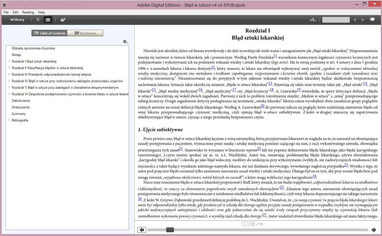The width and height of the screenshot is (382, 236).
Task: Open footnote 27 reference
Action: tap(265, 215)
